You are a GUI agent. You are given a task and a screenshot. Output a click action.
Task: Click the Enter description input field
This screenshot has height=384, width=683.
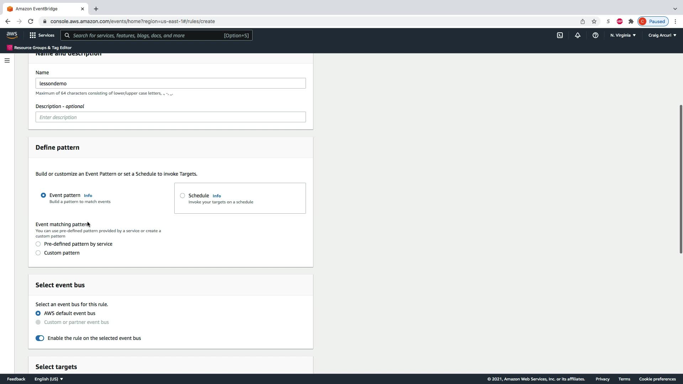click(170, 117)
